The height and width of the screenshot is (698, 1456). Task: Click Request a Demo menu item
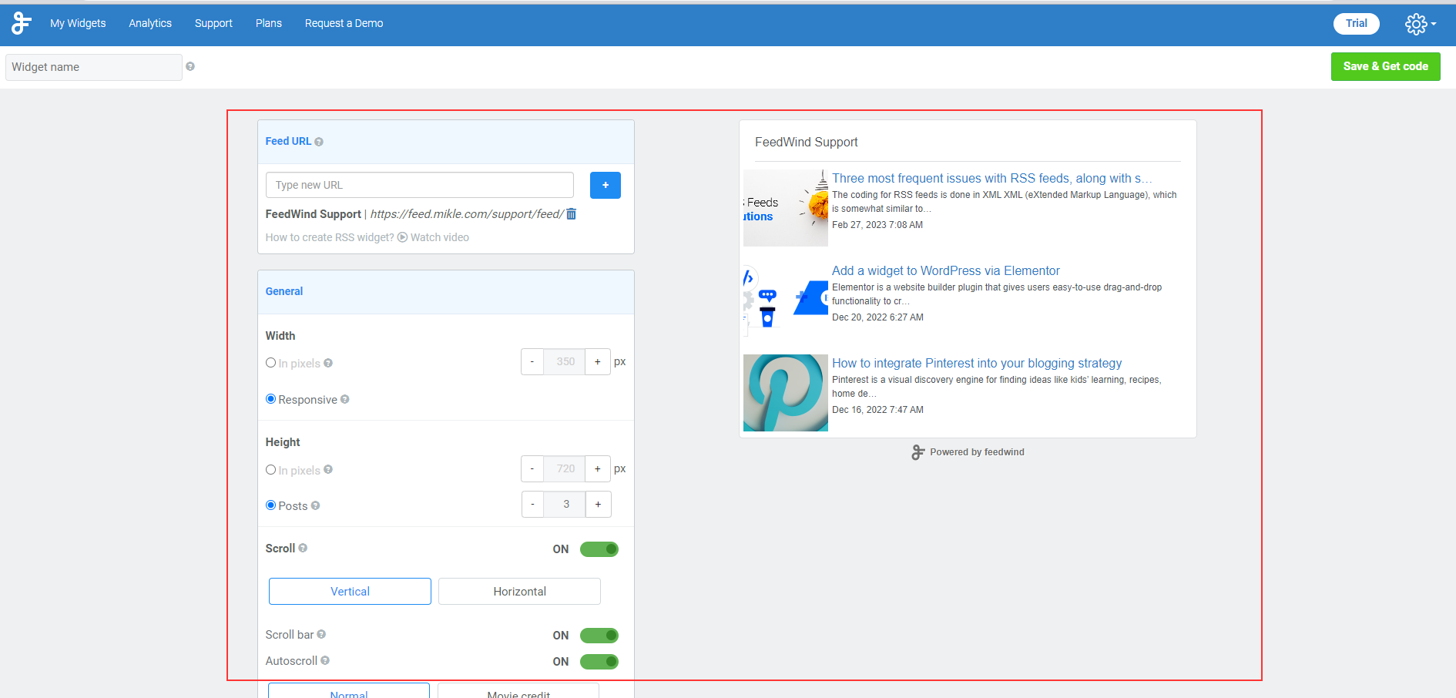coord(344,23)
